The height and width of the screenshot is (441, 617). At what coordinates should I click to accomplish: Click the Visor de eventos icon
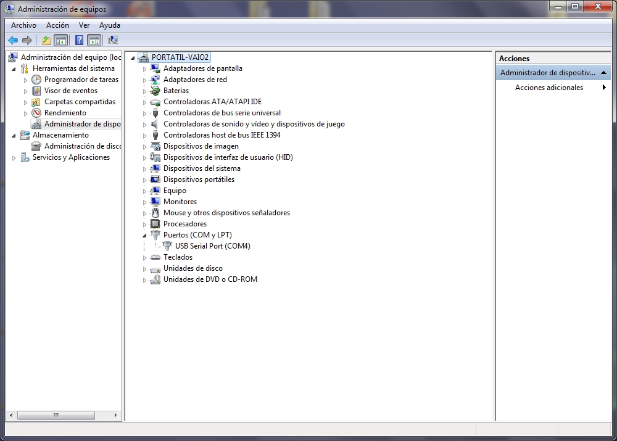click(x=36, y=91)
